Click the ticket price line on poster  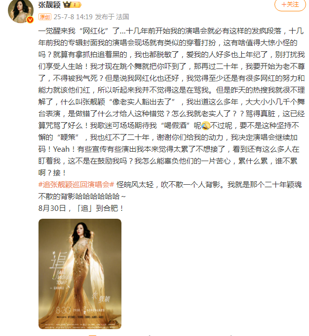coord(80,317)
